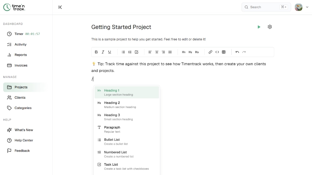The height and width of the screenshot is (175, 312).
Task: Select Heading 3 from slash menu
Action: (127, 117)
